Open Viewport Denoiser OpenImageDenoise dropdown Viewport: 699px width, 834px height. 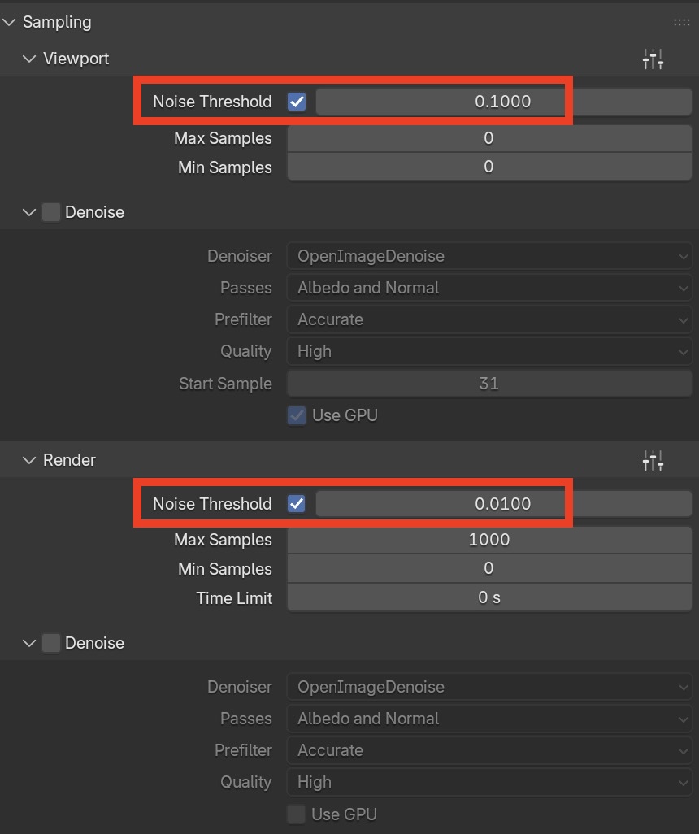(x=489, y=256)
